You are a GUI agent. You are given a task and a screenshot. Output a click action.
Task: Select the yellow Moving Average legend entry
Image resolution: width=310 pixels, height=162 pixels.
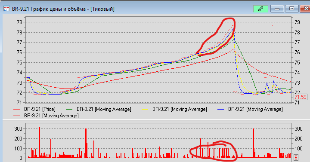(174, 109)
